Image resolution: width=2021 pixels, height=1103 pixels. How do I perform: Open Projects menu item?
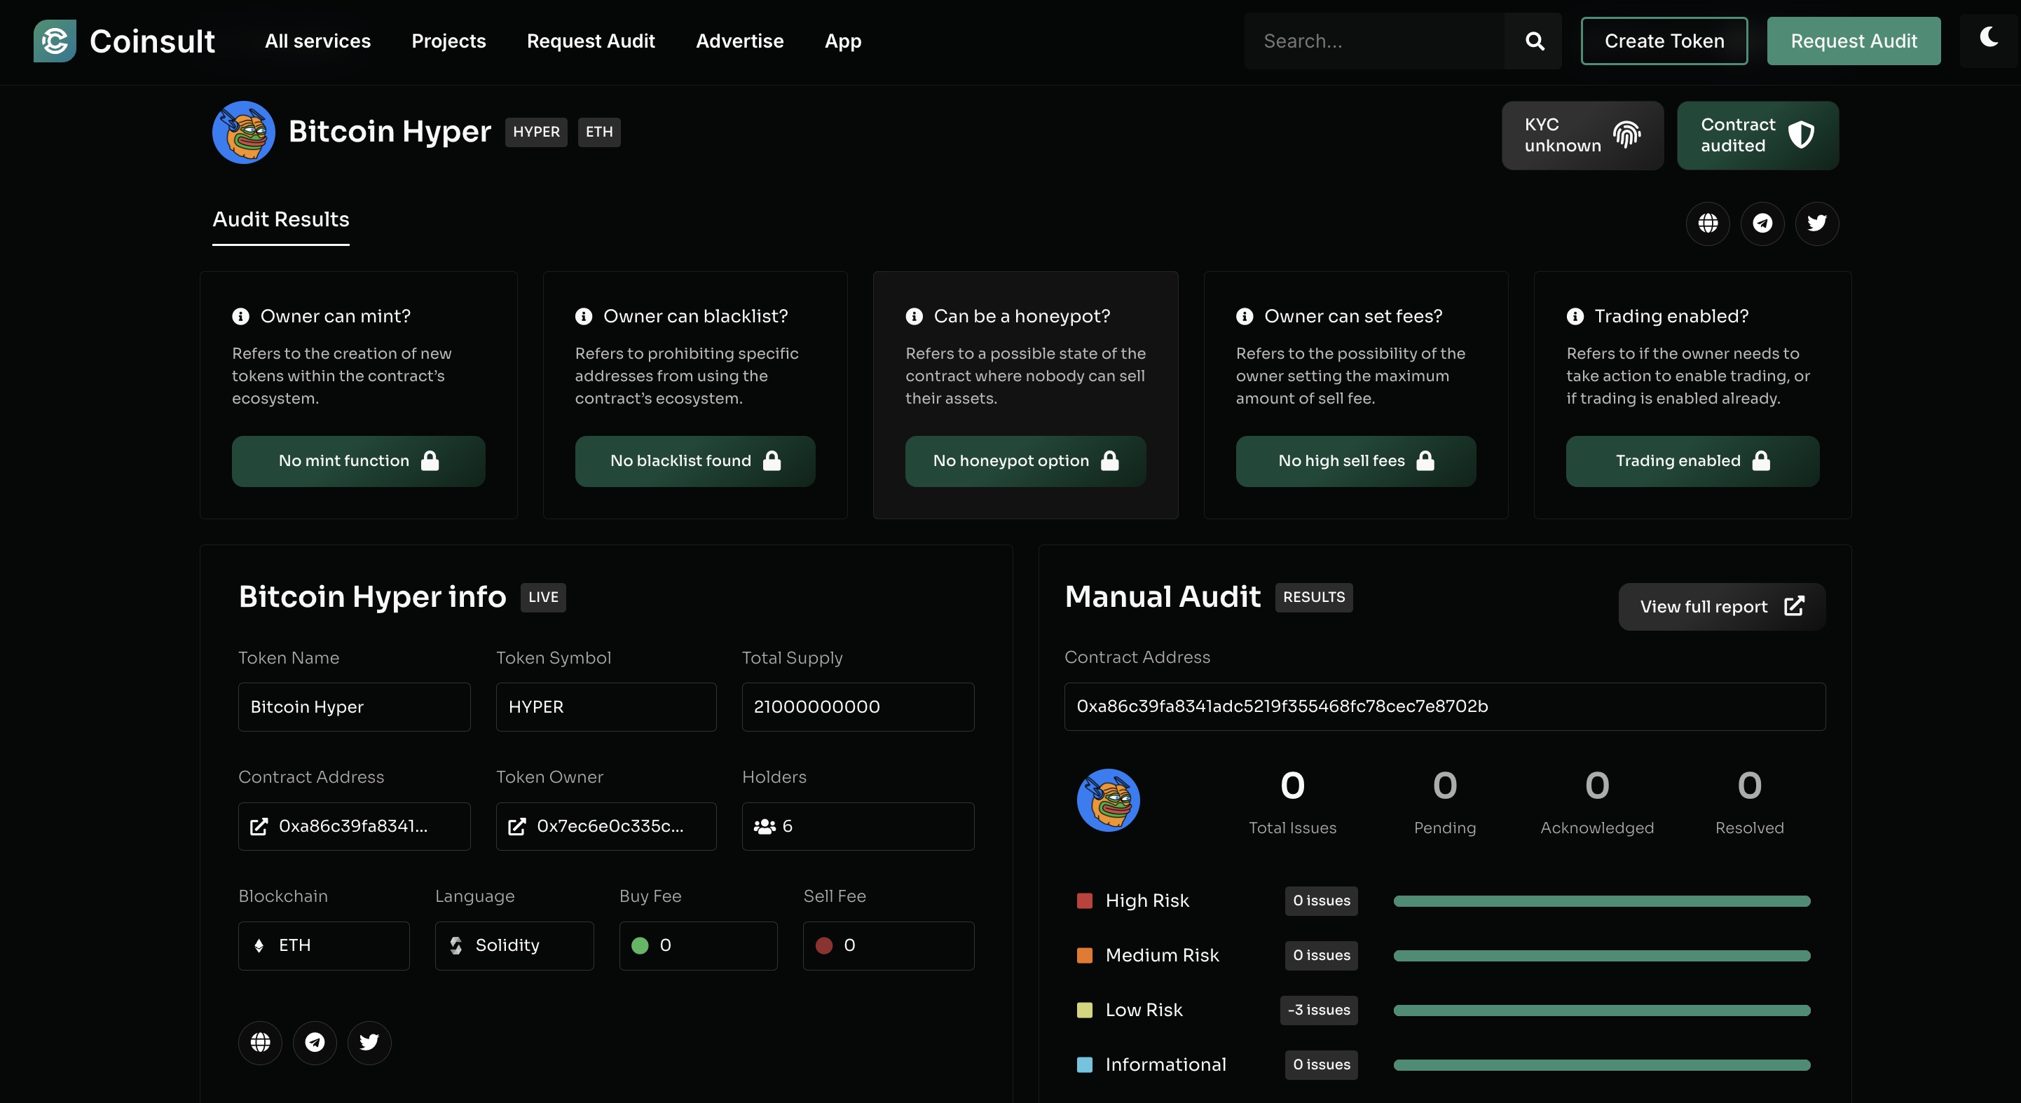point(448,41)
